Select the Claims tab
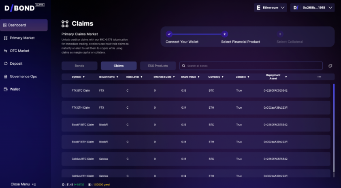 click(119, 66)
